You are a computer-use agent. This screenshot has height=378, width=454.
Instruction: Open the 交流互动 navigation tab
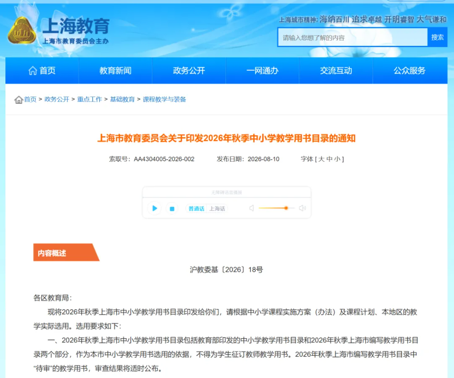[x=336, y=71]
